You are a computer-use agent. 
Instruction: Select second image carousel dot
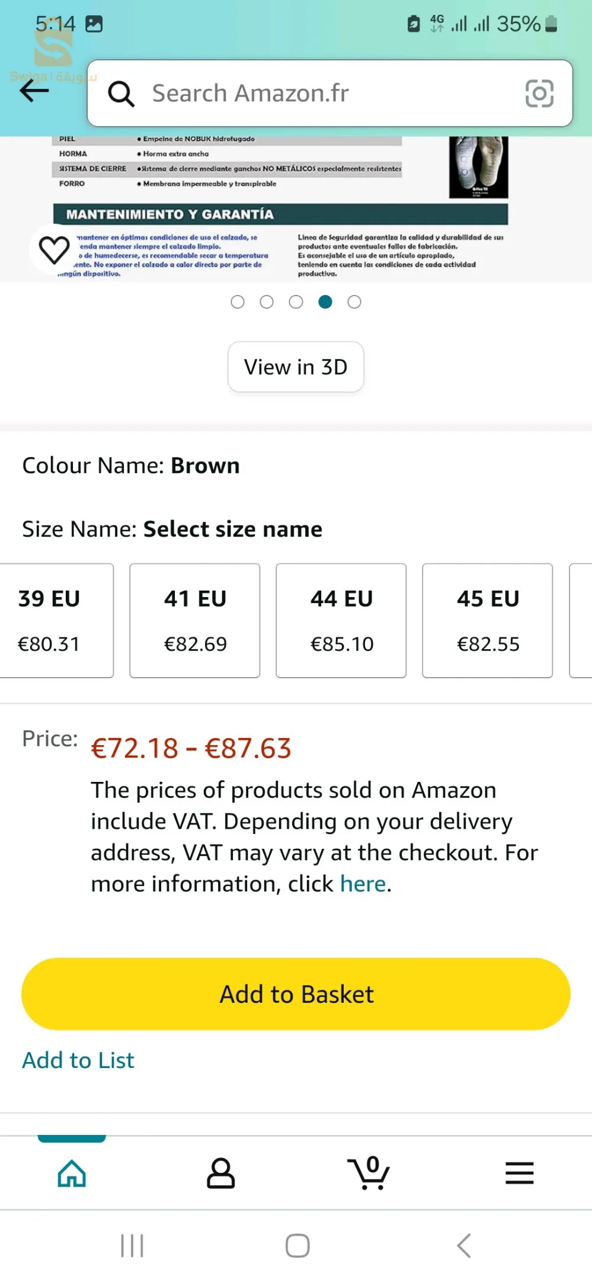point(267,302)
